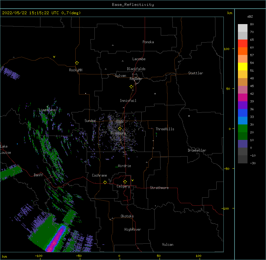Click the 0 tick on right vertical axis

point(230,129)
